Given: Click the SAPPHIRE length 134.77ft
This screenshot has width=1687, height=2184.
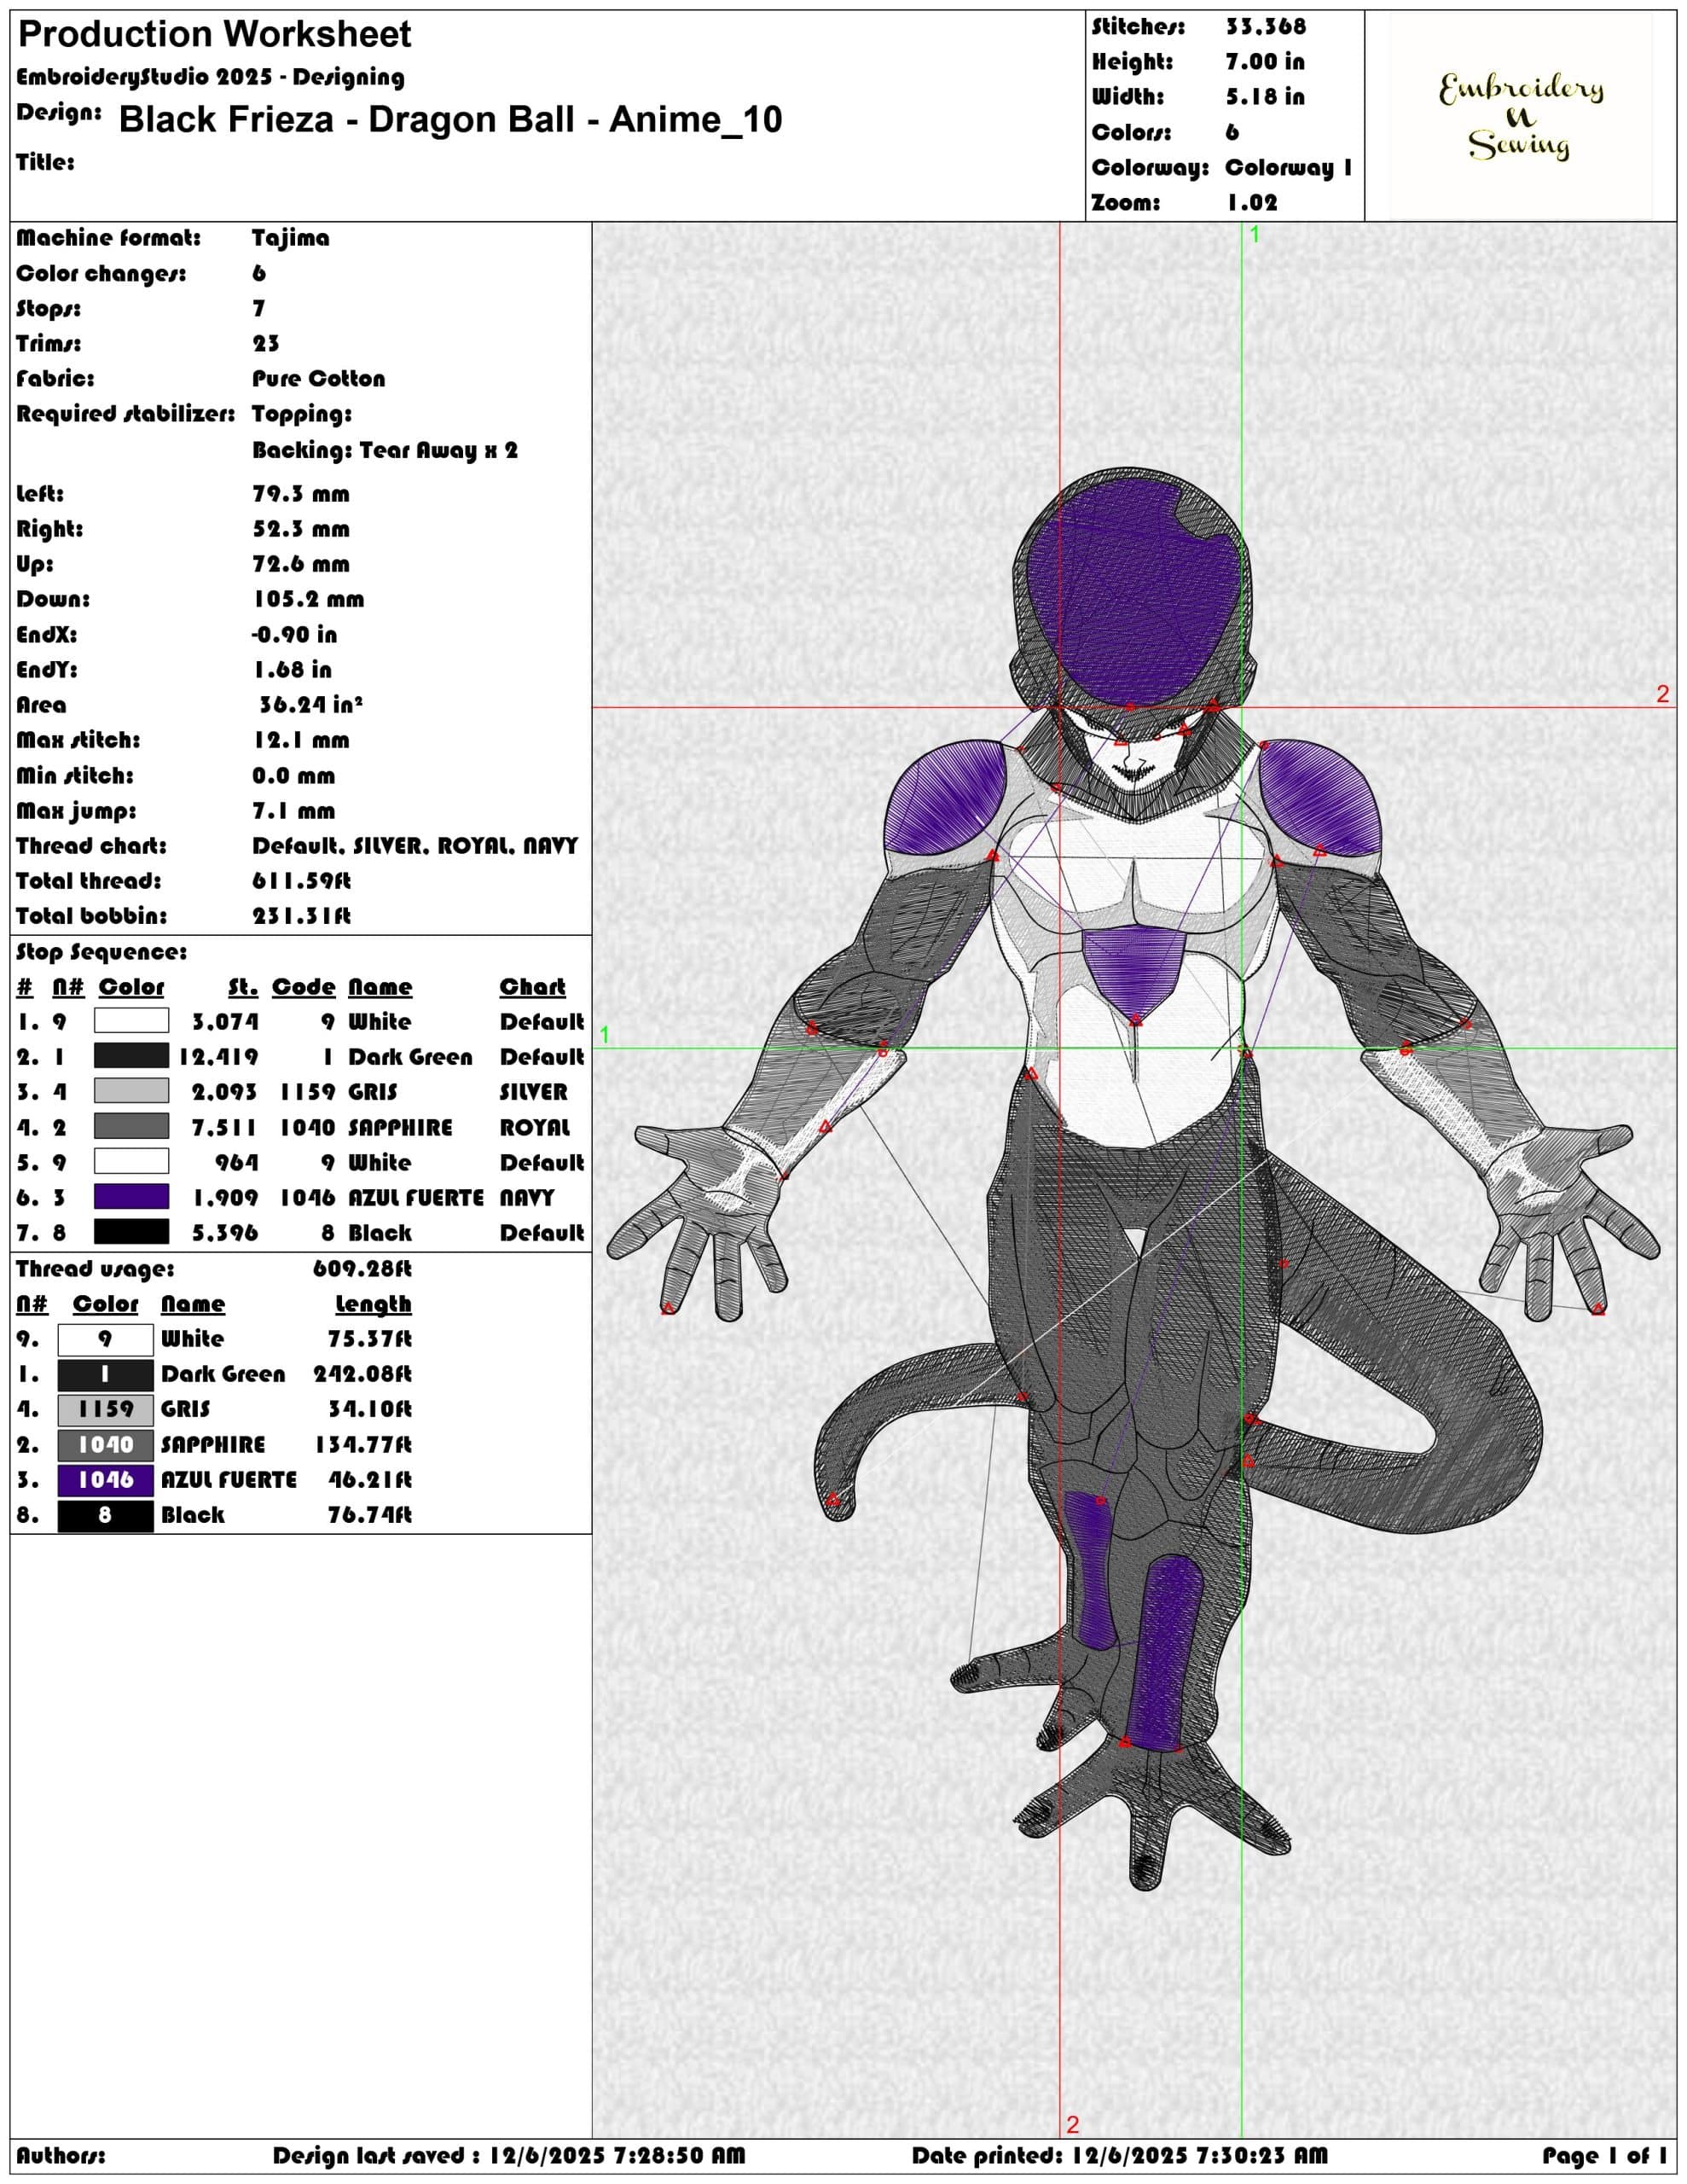Looking at the screenshot, I should pos(362,1445).
